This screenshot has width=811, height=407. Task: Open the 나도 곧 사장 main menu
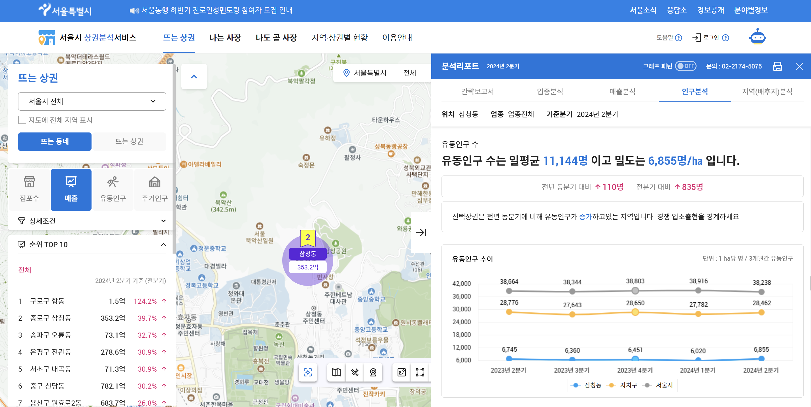(x=276, y=38)
